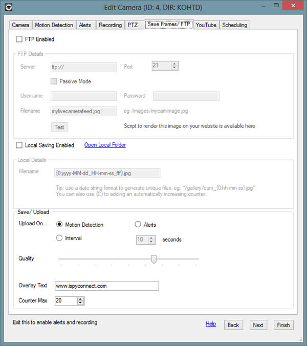Click the Quality slider handle
This screenshot has height=346, width=307.
[153, 259]
